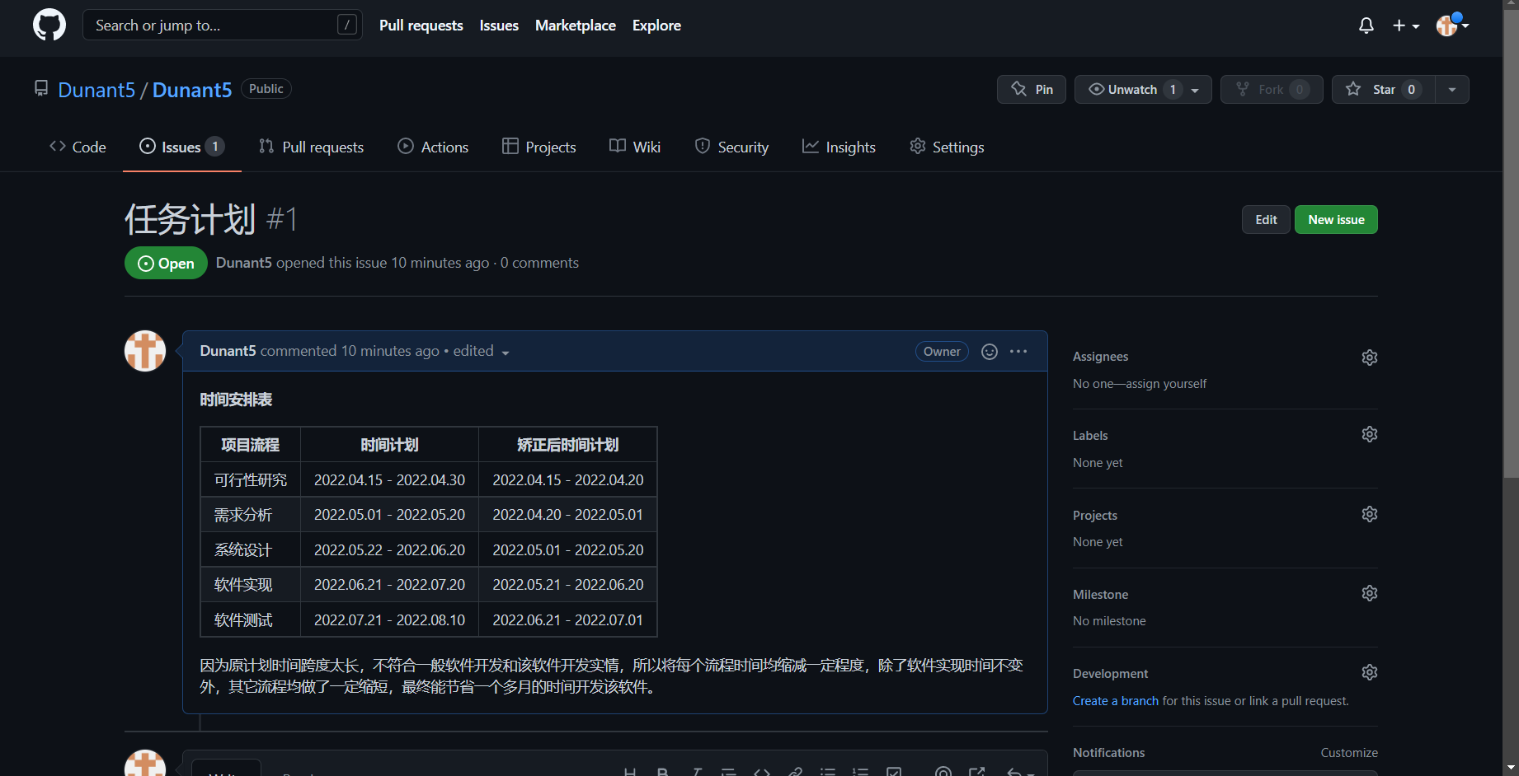
Task: Click the '软件实现' table cell
Action: [x=251, y=585]
